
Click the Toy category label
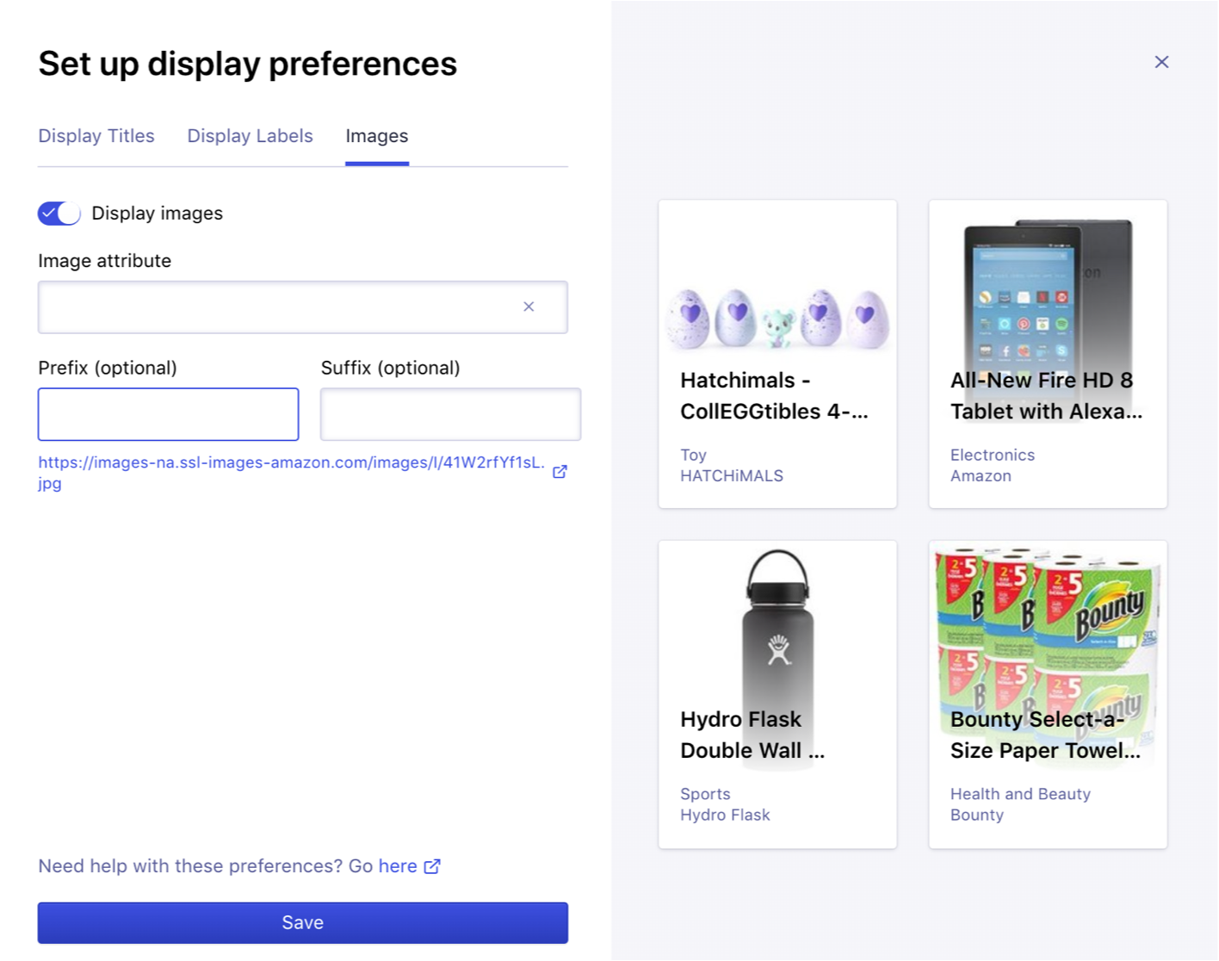point(693,455)
